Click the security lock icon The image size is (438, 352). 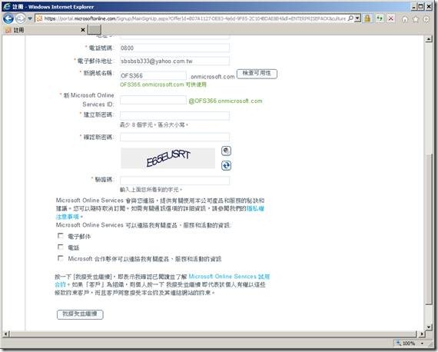[367, 18]
